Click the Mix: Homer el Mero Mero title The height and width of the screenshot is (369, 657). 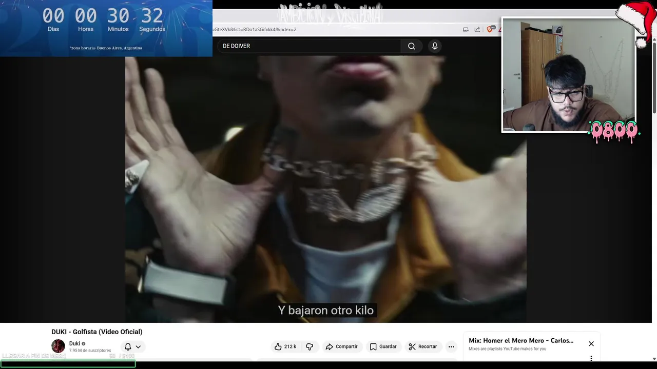(521, 340)
